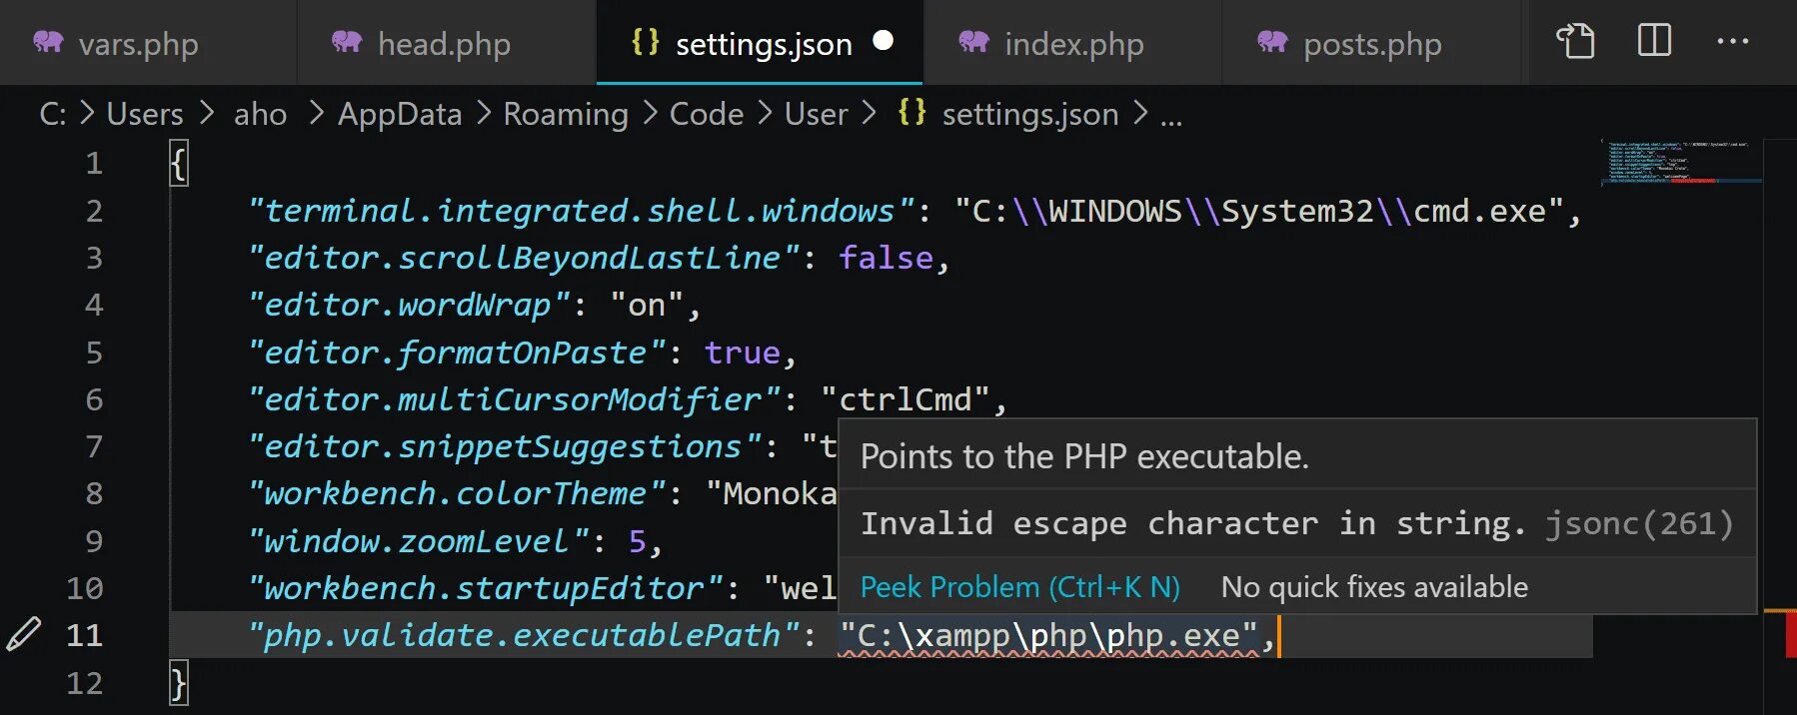1797x715 pixels.
Task: Click the Split Editor Right icon
Action: coord(1654,41)
